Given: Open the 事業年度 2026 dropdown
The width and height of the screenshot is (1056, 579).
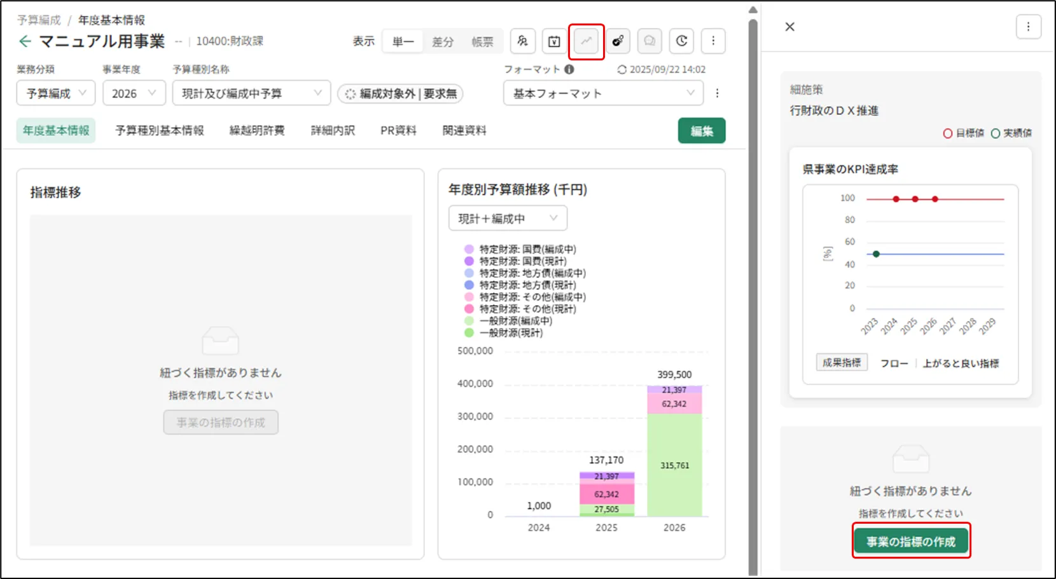Looking at the screenshot, I should 134,93.
